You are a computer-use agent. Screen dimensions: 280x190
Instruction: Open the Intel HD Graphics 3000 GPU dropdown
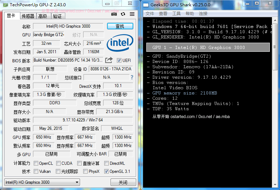(x=42, y=182)
